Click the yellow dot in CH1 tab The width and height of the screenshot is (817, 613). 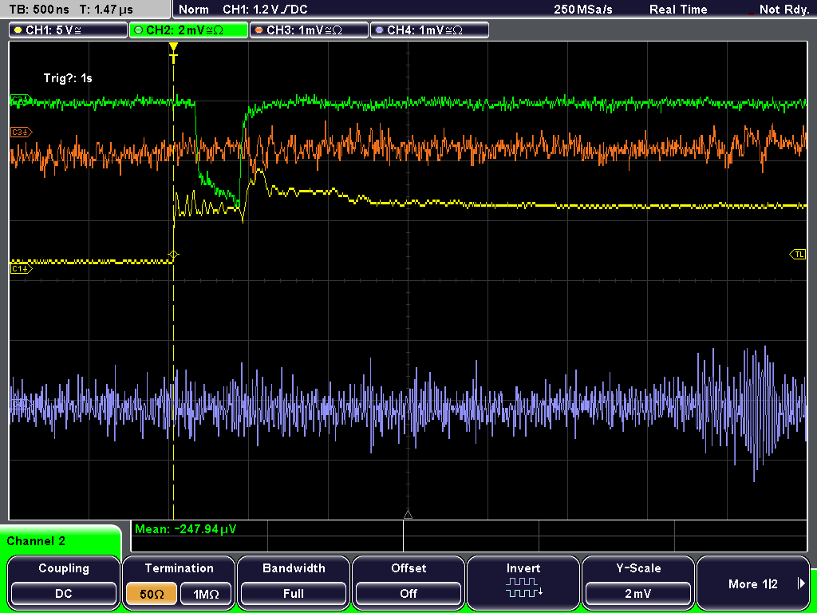(x=18, y=30)
